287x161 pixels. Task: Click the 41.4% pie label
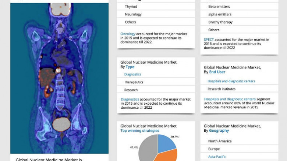(134, 147)
